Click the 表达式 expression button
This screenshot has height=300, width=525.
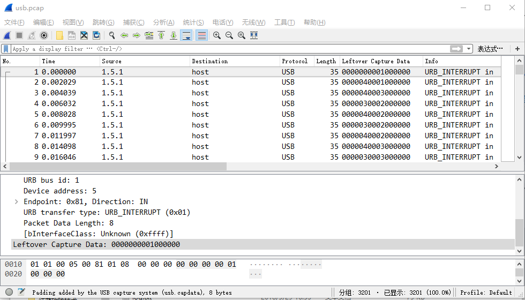click(x=490, y=49)
